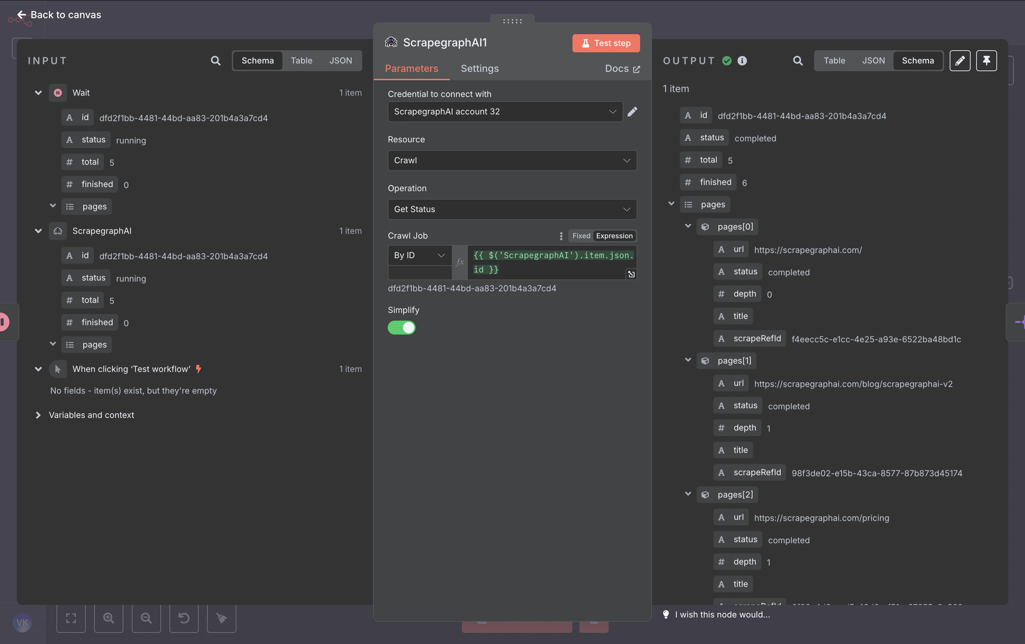Click the output info circle icon
Viewport: 1025px width, 644px height.
pyautogui.click(x=742, y=60)
